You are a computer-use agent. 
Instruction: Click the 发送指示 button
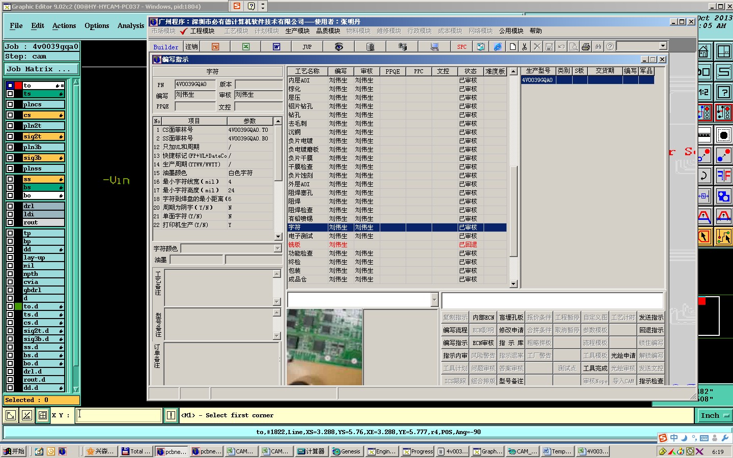[651, 318]
